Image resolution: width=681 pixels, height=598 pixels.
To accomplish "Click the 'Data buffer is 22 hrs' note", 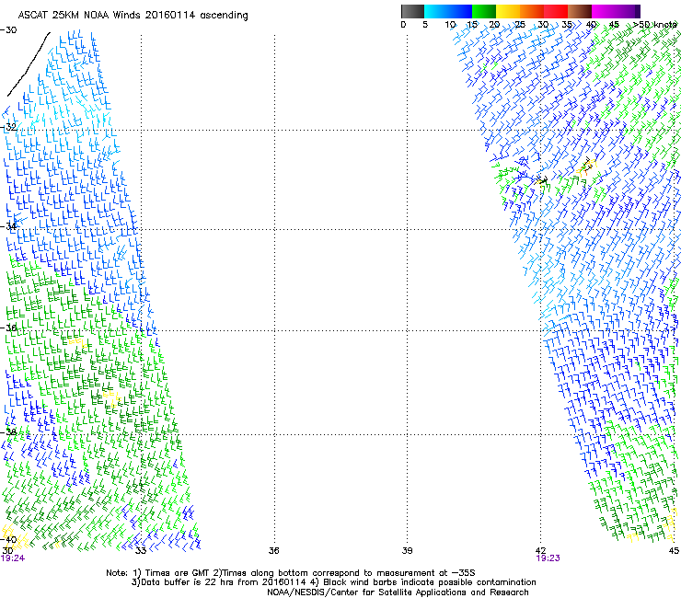I will point(333,582).
